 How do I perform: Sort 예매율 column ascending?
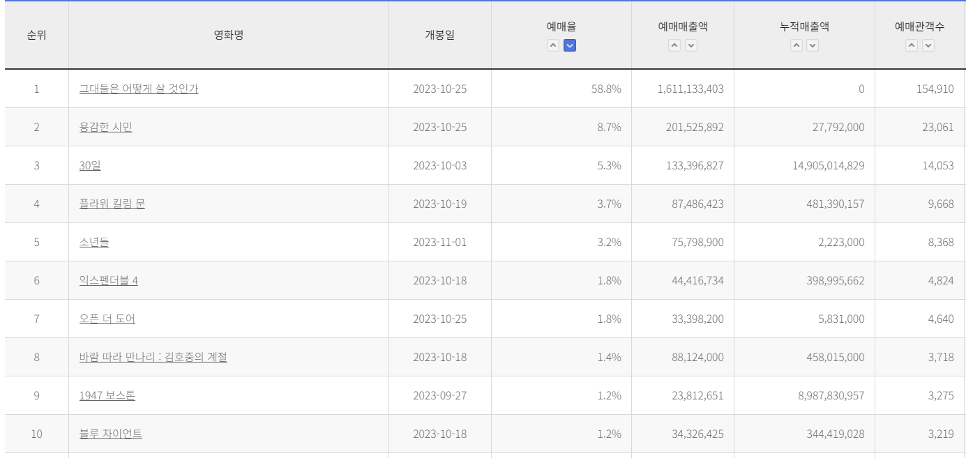click(x=552, y=45)
